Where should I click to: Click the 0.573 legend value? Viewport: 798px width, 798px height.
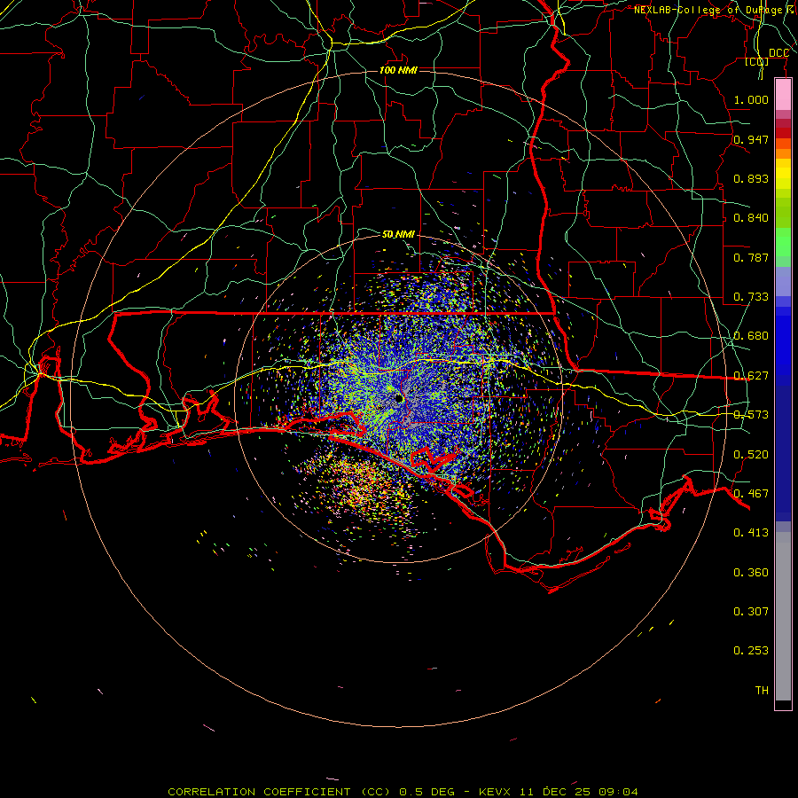(x=751, y=414)
